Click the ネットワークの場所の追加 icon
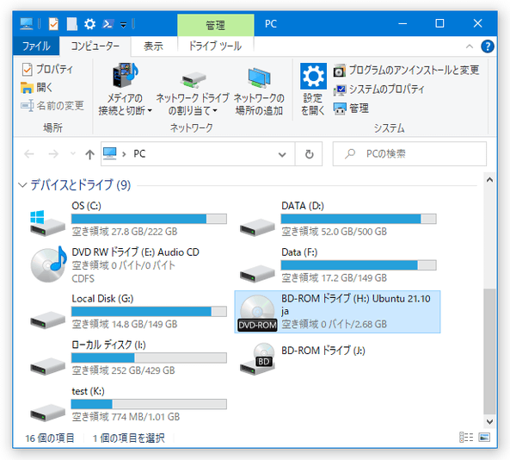Screen dimensions: 510x460 (x=259, y=78)
